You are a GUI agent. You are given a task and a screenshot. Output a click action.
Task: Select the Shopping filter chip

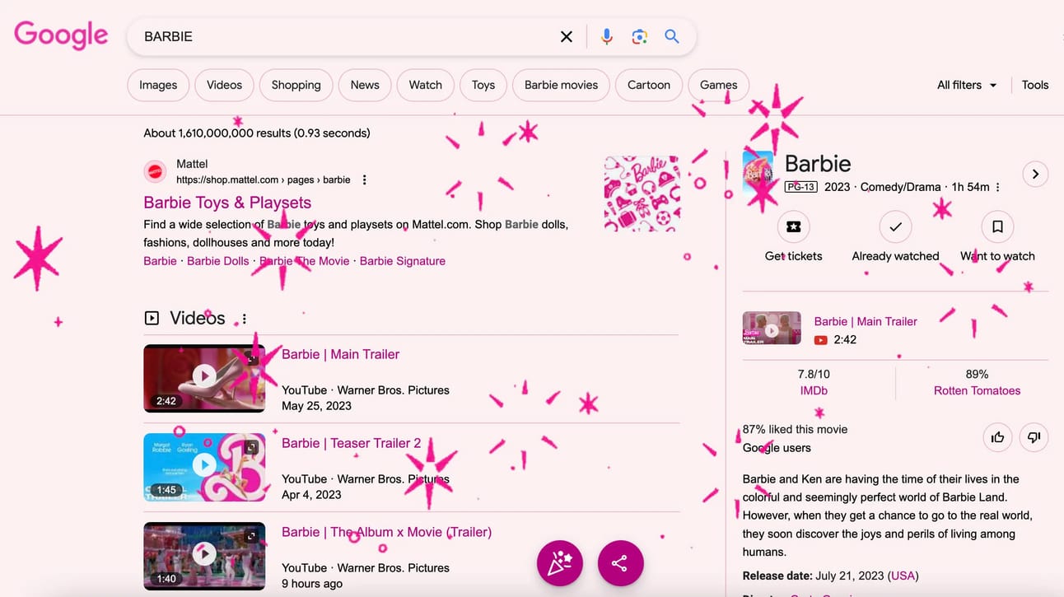296,85
